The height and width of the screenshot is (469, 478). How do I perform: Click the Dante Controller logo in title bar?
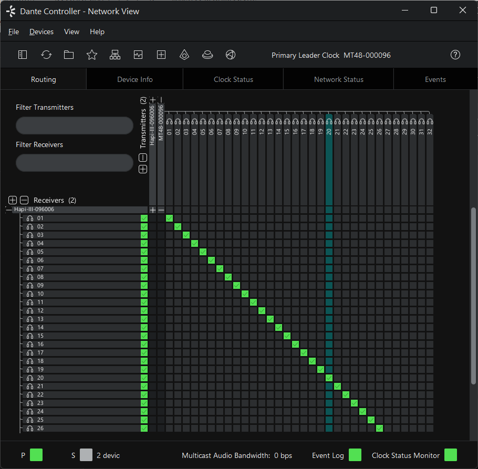click(x=11, y=11)
